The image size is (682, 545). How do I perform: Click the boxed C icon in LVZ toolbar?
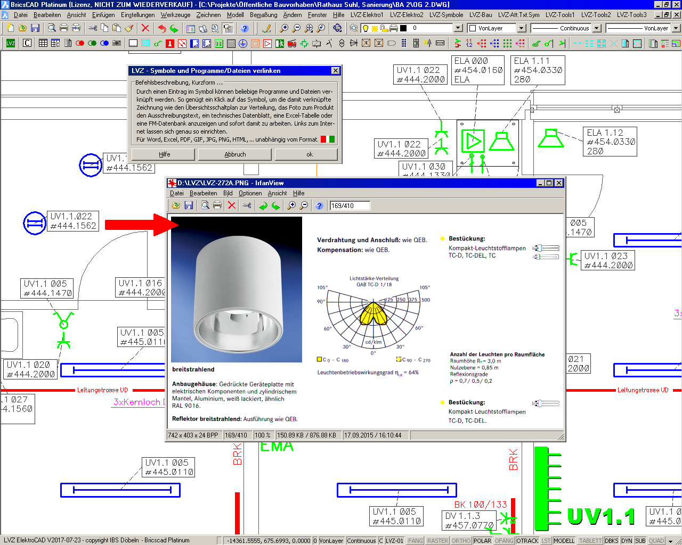point(27,43)
